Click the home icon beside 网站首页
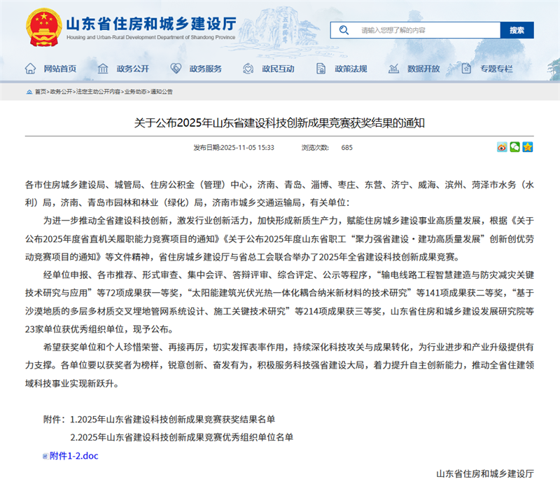Screen dimensions: 560x484 click(29, 68)
